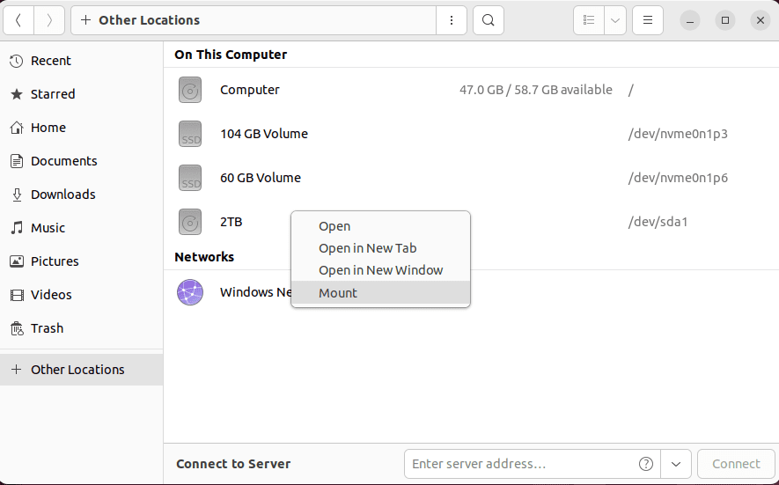Open Other Locations in the sidebar
Screen dimensions: 779x485
click(77, 370)
